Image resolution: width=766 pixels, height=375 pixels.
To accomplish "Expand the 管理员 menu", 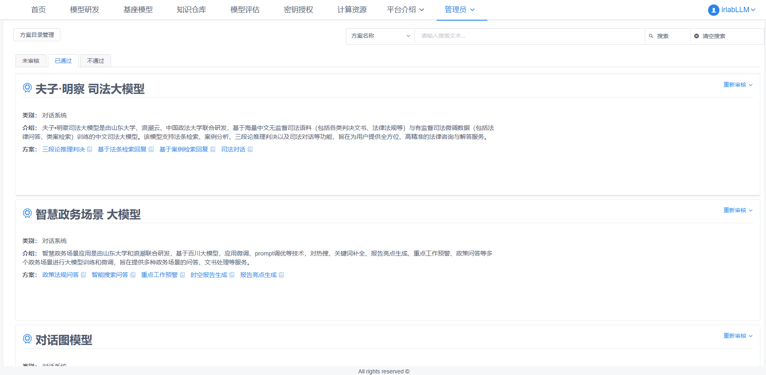I will point(460,10).
